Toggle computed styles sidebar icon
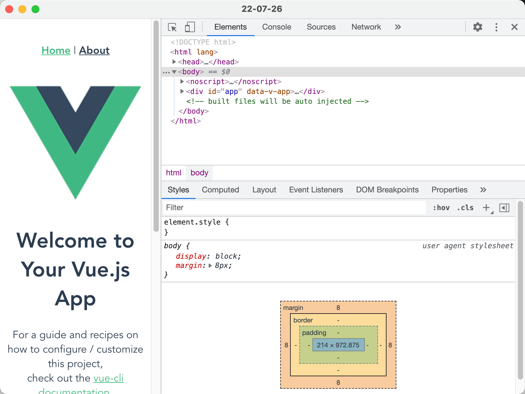 [x=504, y=208]
